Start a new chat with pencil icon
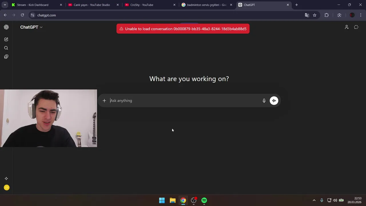366x206 pixels. click(x=6, y=39)
